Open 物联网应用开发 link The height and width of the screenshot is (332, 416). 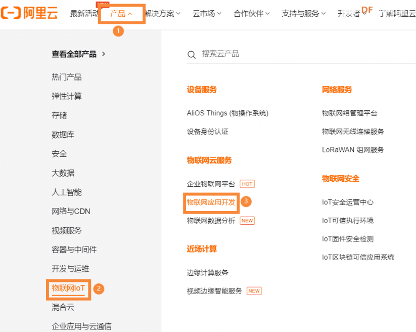tap(211, 202)
